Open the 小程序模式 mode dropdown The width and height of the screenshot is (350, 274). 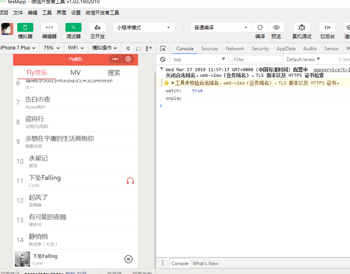click(144, 27)
